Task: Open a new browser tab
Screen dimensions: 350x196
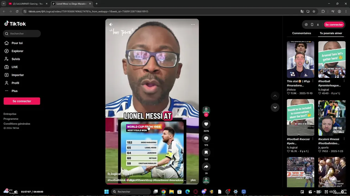Action: [97, 4]
